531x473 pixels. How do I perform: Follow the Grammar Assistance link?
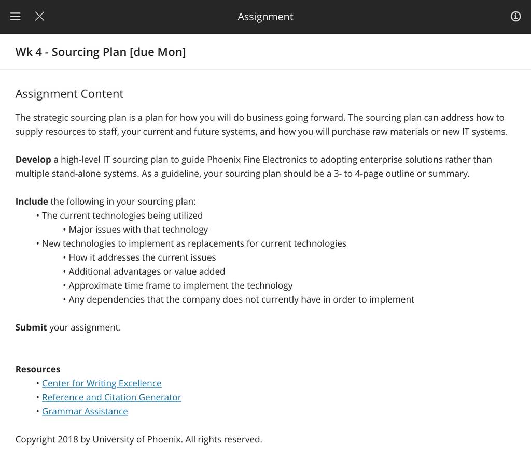(x=85, y=411)
